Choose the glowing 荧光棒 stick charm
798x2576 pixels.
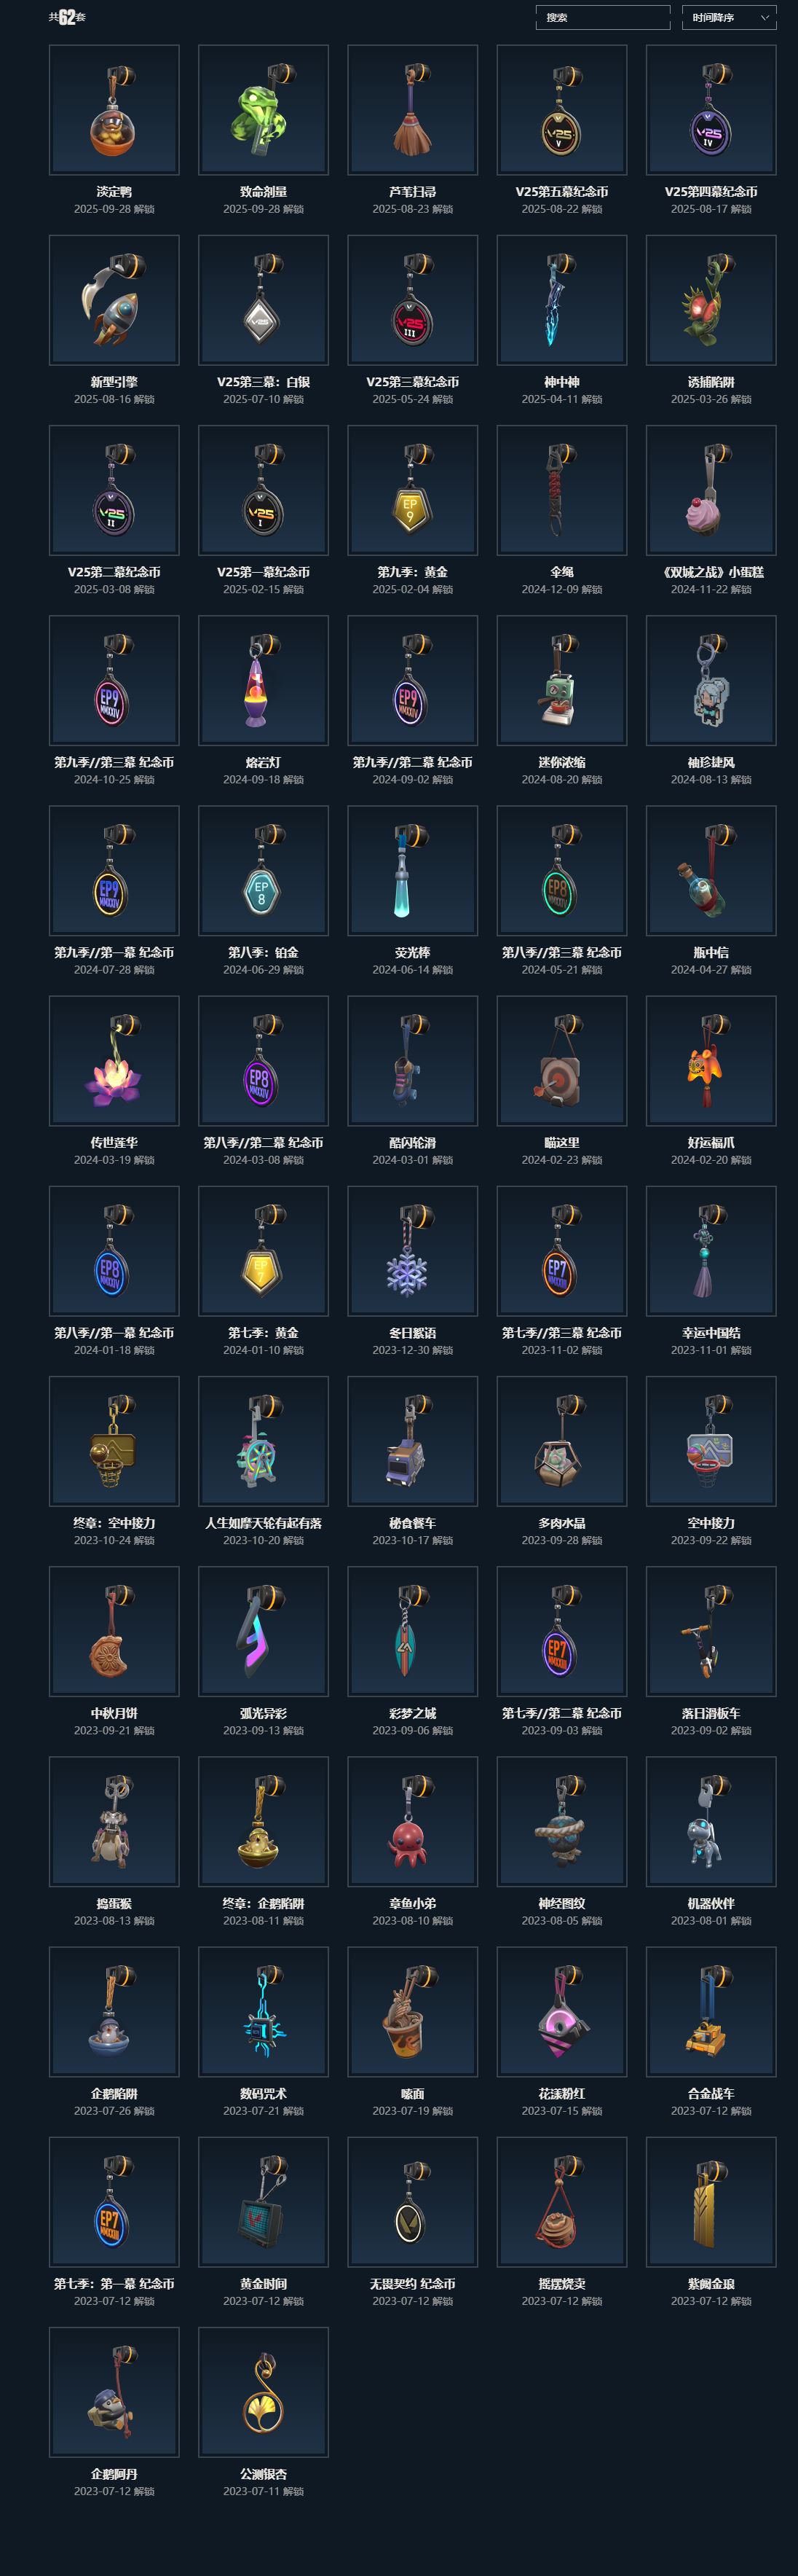click(413, 871)
